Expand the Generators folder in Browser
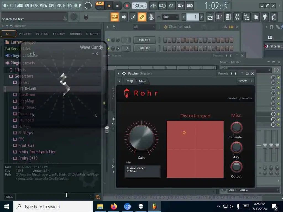283x212 pixels. pos(24,76)
